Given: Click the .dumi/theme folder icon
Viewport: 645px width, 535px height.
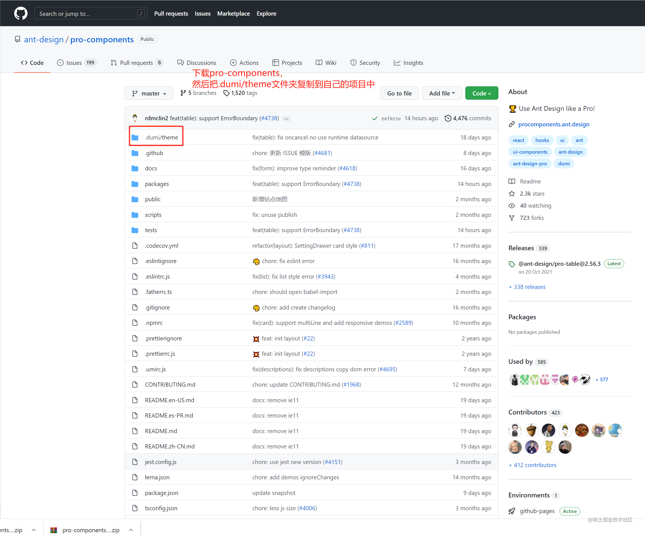Looking at the screenshot, I should (x=135, y=138).
